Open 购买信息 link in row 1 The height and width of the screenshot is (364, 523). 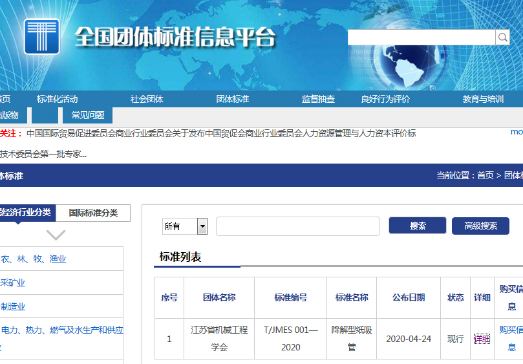tap(511, 339)
